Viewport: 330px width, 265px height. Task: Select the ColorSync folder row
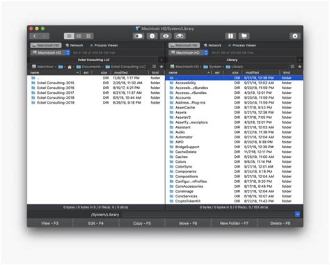(x=234, y=167)
